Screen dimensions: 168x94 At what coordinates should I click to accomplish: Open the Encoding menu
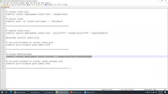click(16, 3)
